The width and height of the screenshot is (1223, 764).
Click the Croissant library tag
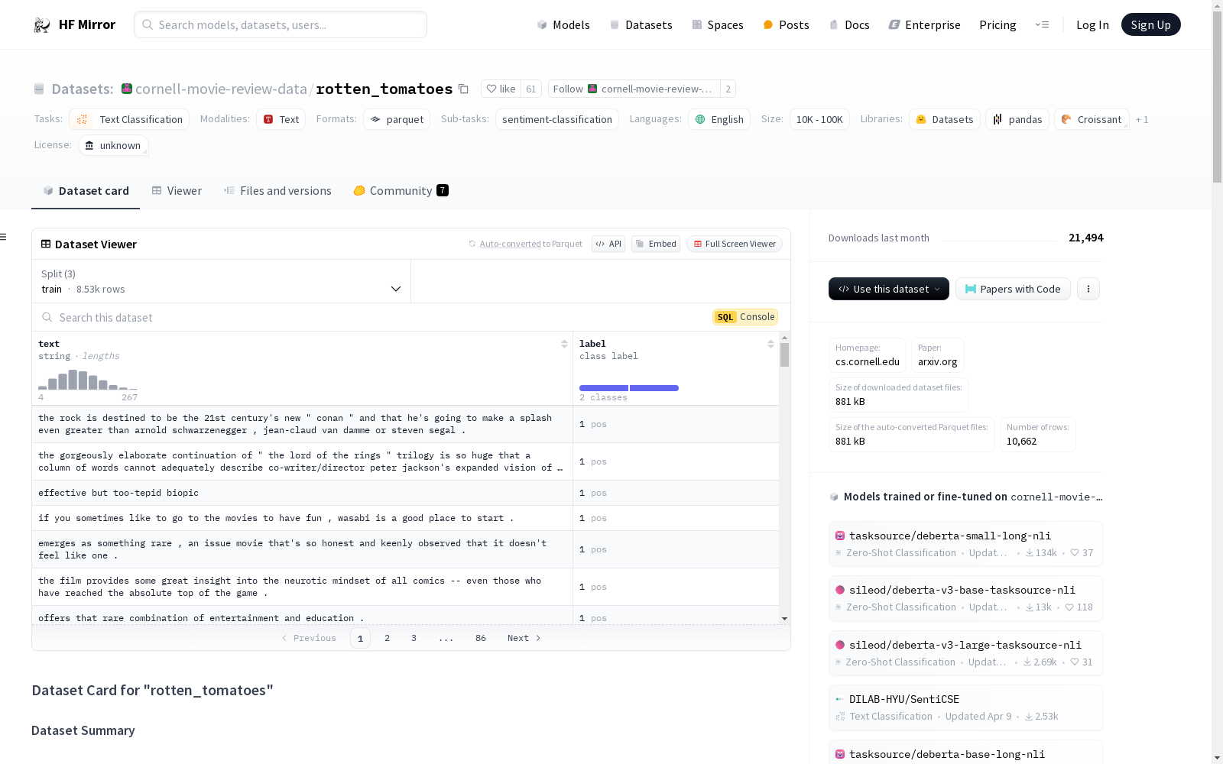tap(1092, 119)
